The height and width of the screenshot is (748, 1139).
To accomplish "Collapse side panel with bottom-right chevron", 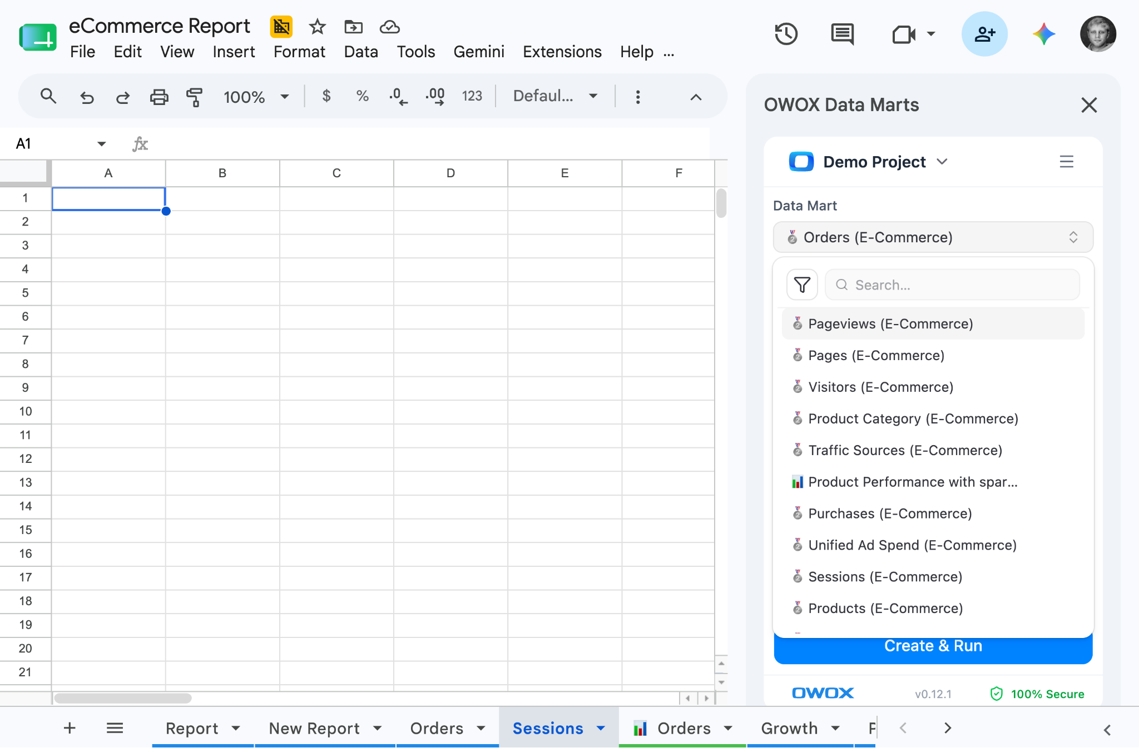I will [1107, 730].
